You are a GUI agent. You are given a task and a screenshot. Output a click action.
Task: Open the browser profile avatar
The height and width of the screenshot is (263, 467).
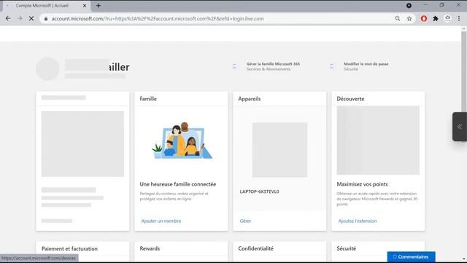pos(447,18)
